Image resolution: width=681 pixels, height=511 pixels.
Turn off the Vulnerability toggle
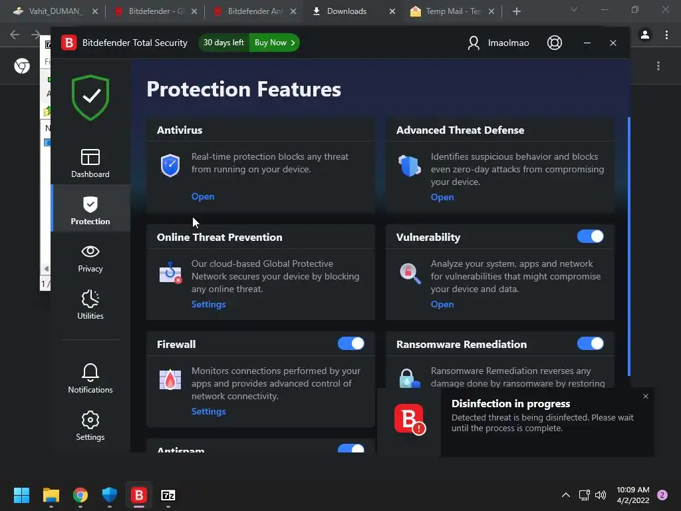(x=591, y=236)
